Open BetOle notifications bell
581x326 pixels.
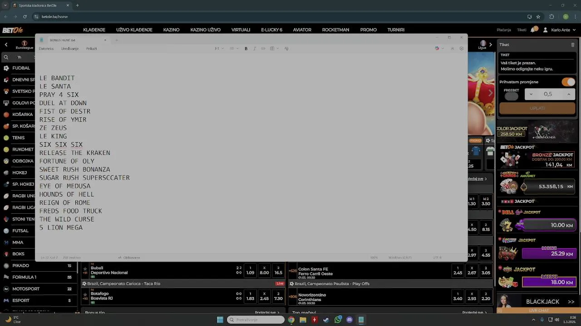[534, 29]
